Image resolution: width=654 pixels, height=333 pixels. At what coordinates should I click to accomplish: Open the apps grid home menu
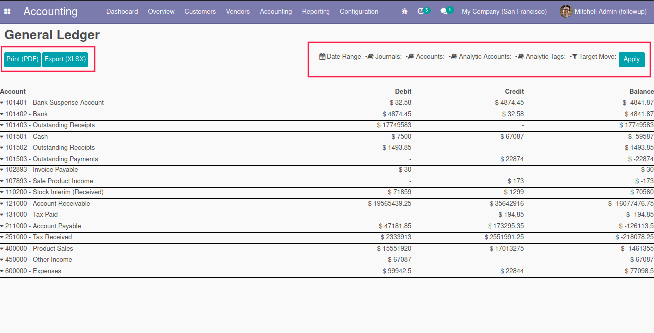(x=8, y=11)
